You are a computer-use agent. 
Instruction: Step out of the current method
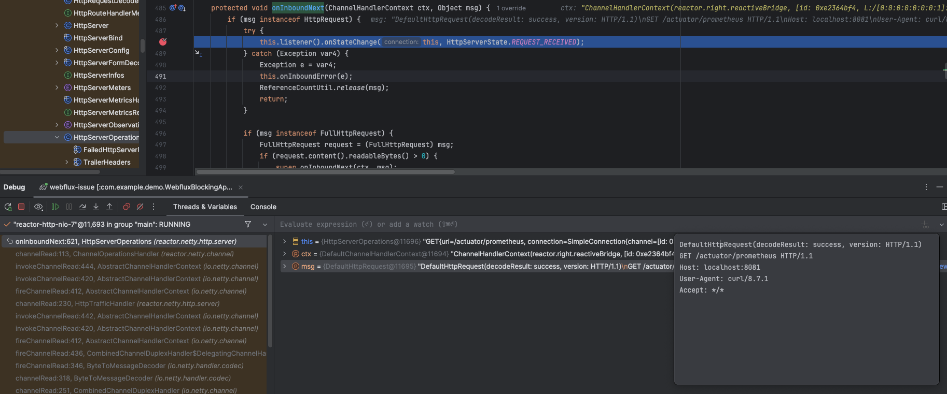(x=109, y=207)
